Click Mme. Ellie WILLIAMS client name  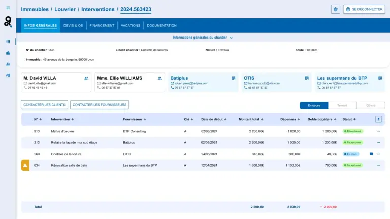pos(120,78)
